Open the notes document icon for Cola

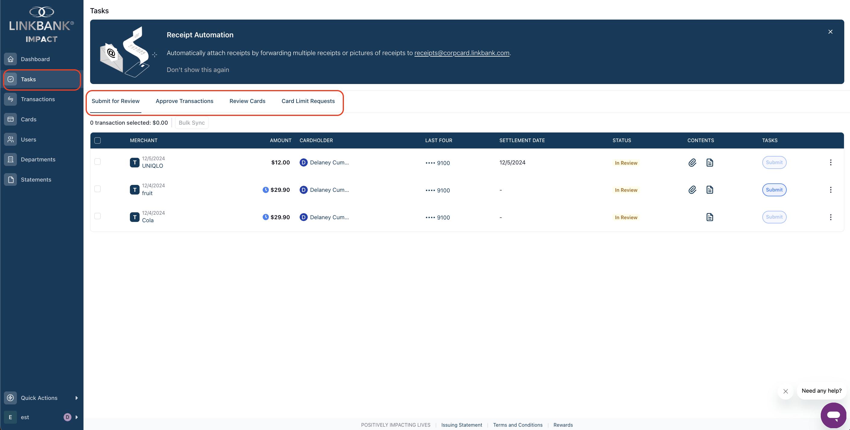[710, 217]
